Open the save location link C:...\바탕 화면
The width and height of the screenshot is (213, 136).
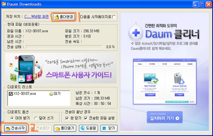(x=36, y=16)
